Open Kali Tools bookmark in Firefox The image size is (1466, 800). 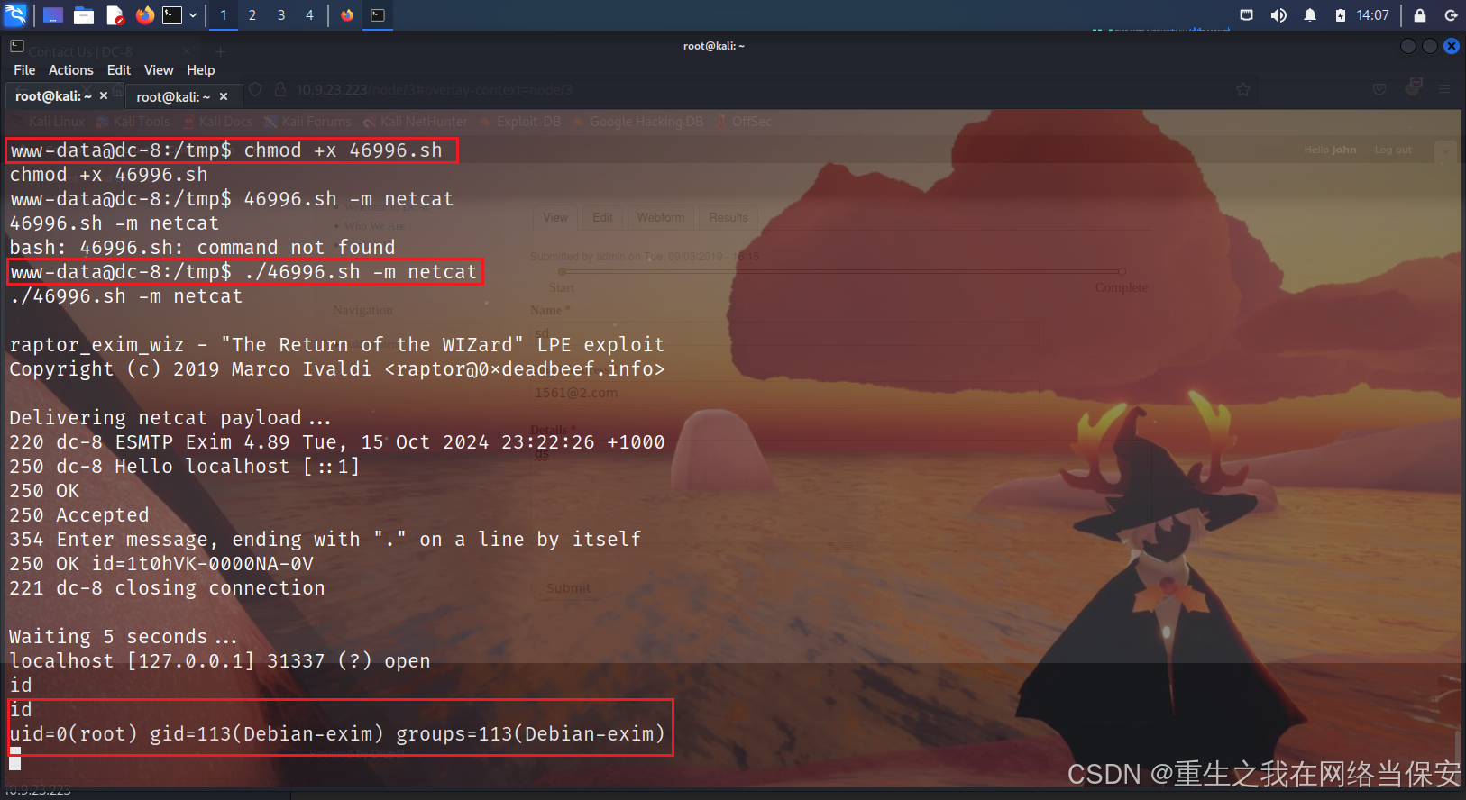point(133,122)
